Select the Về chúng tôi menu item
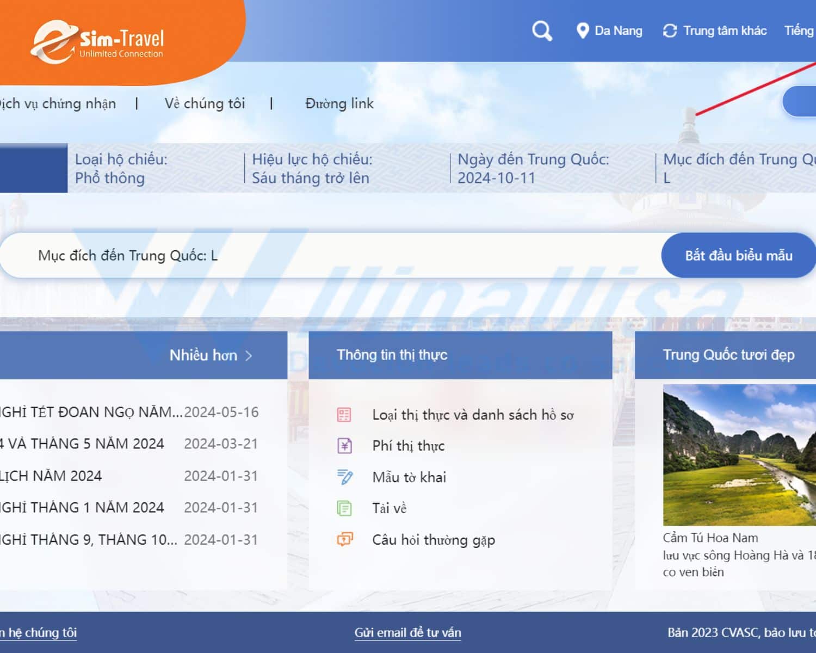The image size is (816, 653). pos(206,103)
